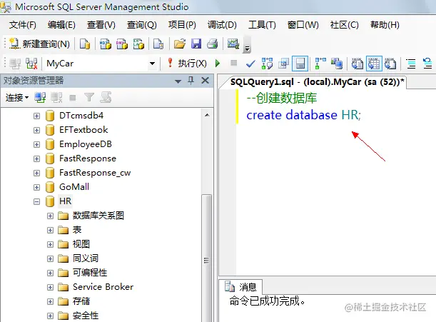Image resolution: width=436 pixels, height=322 pixels.
Task: Click the Analysis Services MDX Query icon
Action: coord(106,44)
